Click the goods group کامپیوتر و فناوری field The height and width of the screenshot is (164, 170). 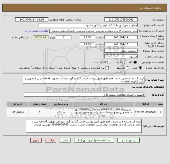(84, 95)
